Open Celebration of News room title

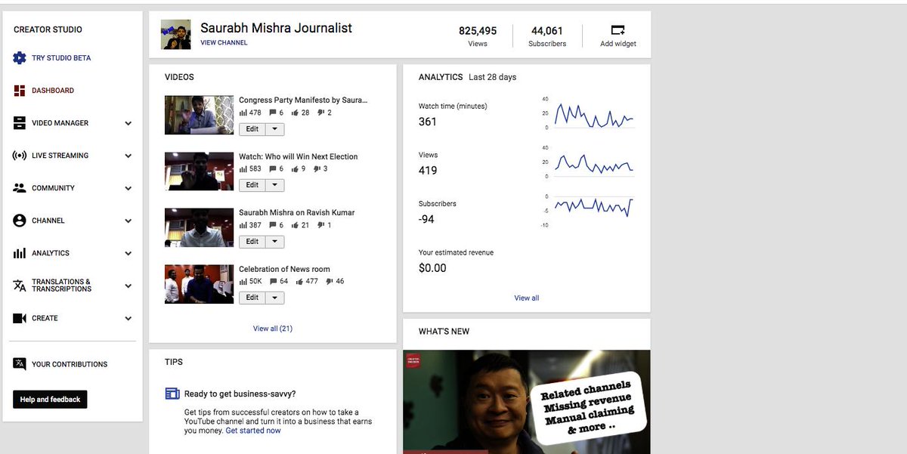pyautogui.click(x=284, y=269)
